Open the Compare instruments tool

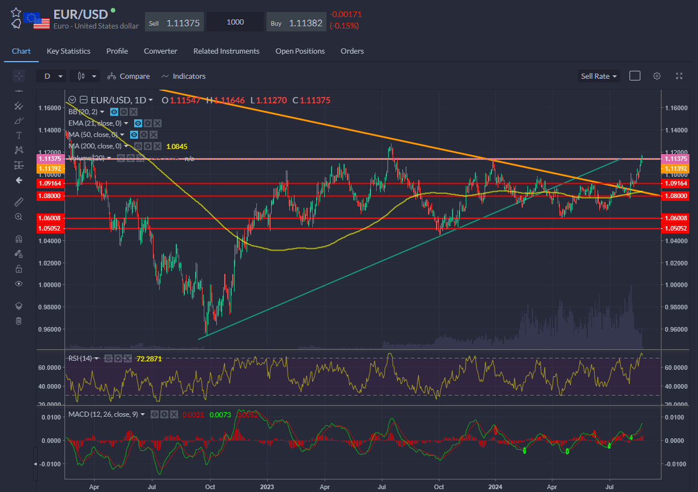[128, 76]
